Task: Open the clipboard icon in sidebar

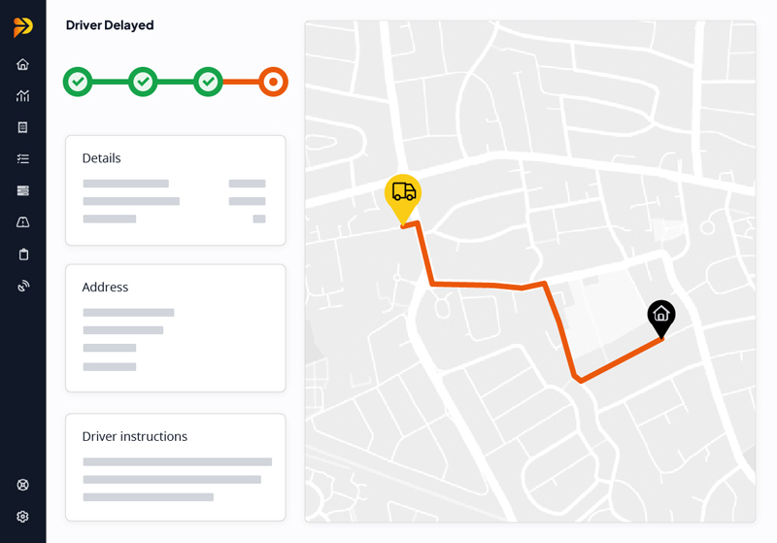Action: [23, 255]
